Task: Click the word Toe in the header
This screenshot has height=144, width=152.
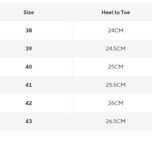Action: click(x=125, y=12)
